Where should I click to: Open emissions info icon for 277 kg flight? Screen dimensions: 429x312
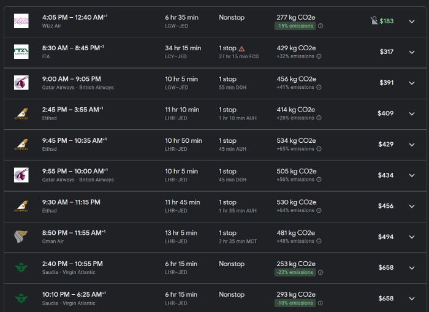321,26
